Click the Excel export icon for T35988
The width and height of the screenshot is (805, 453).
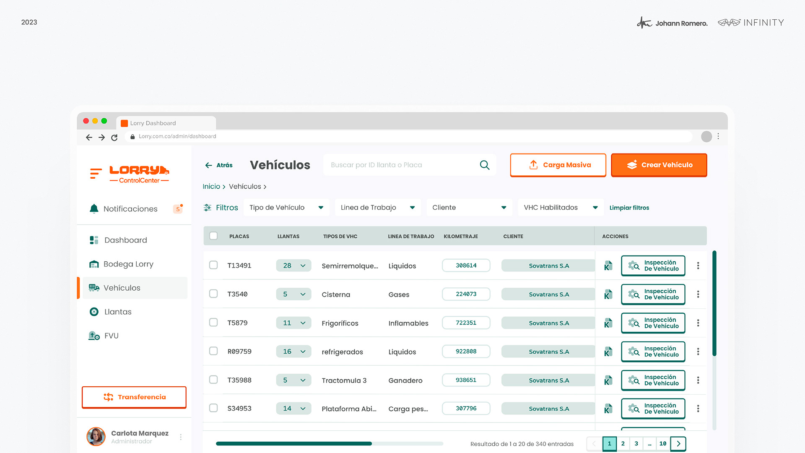pyautogui.click(x=608, y=380)
